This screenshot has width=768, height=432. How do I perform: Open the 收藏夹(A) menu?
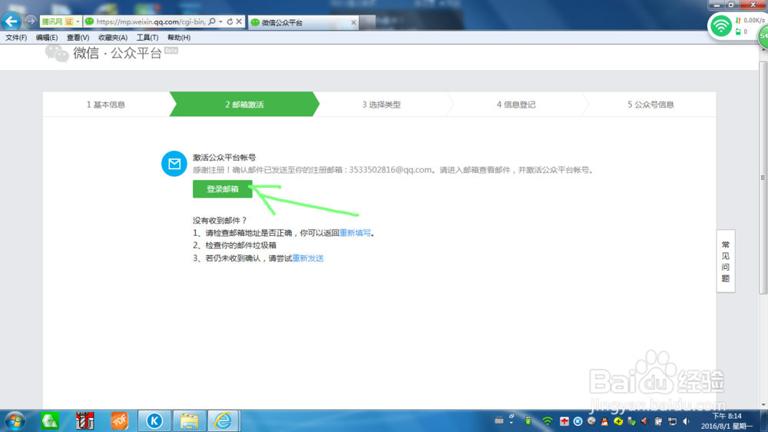[x=113, y=37]
